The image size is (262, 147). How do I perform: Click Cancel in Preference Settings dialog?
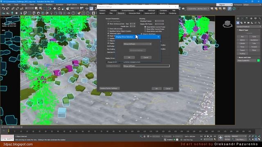point(168,89)
